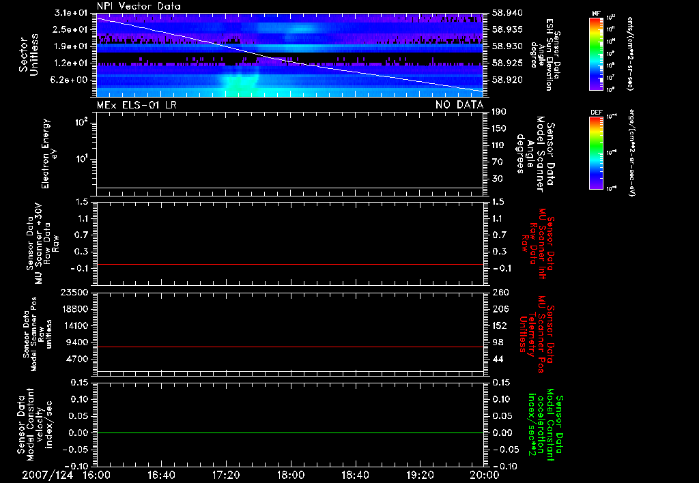Select the 20:00 time tick label
The image size is (699, 483).
[x=485, y=475]
